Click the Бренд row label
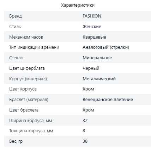 16,16
